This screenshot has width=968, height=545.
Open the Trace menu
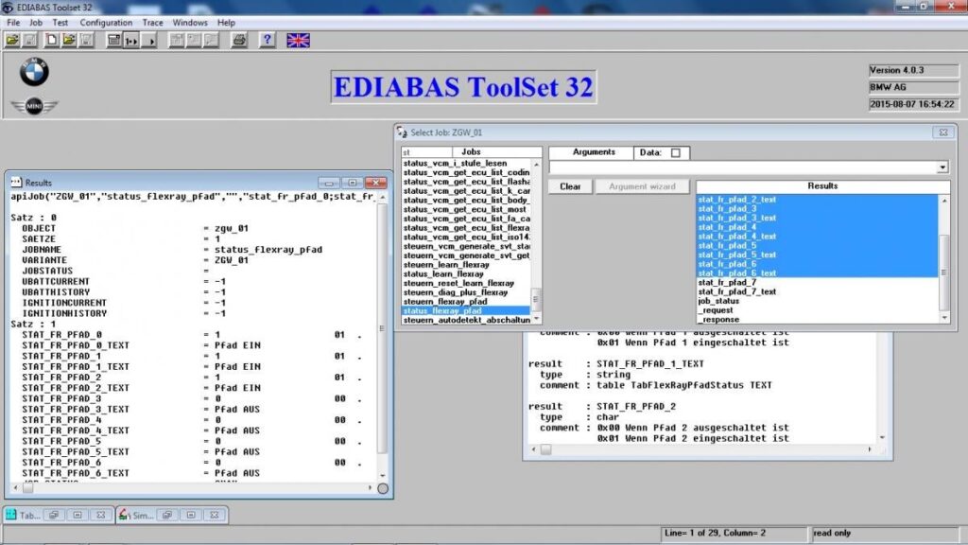[152, 23]
